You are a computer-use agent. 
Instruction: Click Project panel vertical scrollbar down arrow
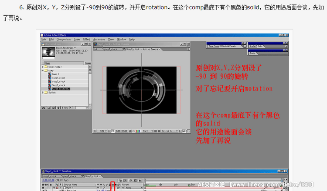click(x=90, y=105)
